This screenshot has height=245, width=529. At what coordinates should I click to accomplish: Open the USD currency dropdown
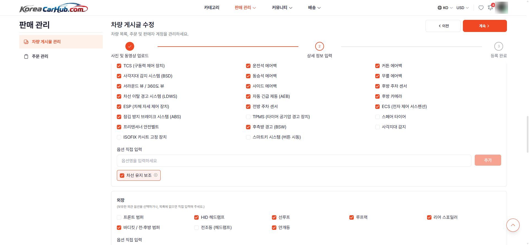click(463, 8)
